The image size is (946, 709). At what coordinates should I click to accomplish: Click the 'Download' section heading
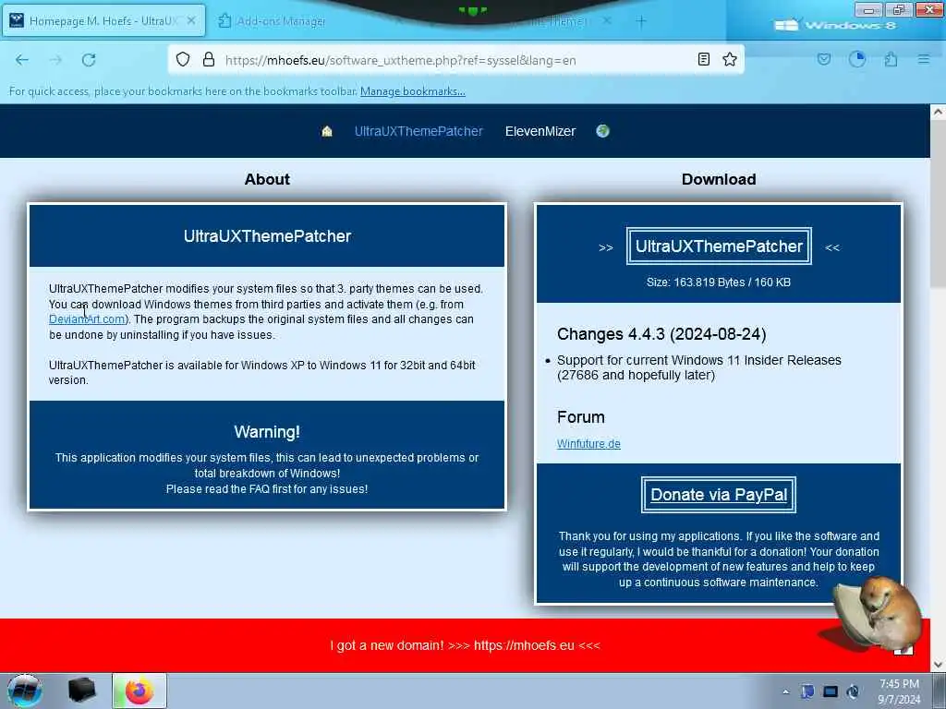point(719,179)
